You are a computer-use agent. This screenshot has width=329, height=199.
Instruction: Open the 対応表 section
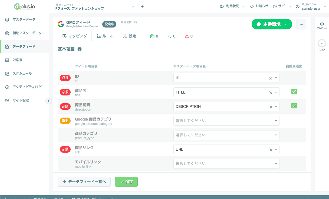pyautogui.click(x=18, y=60)
